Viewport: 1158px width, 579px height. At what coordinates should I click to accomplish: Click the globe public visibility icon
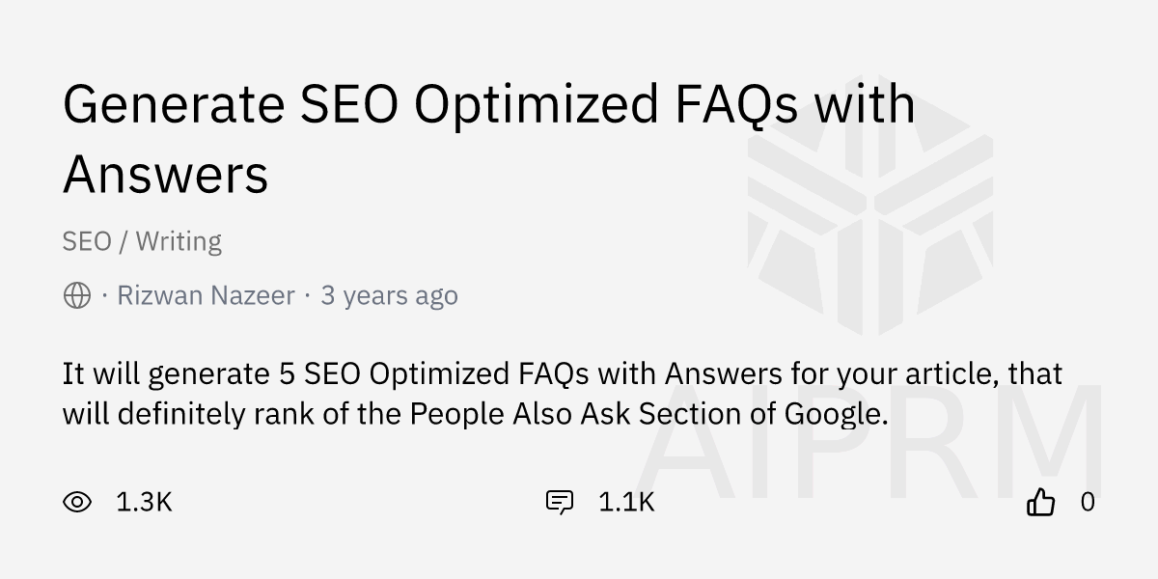click(x=77, y=295)
